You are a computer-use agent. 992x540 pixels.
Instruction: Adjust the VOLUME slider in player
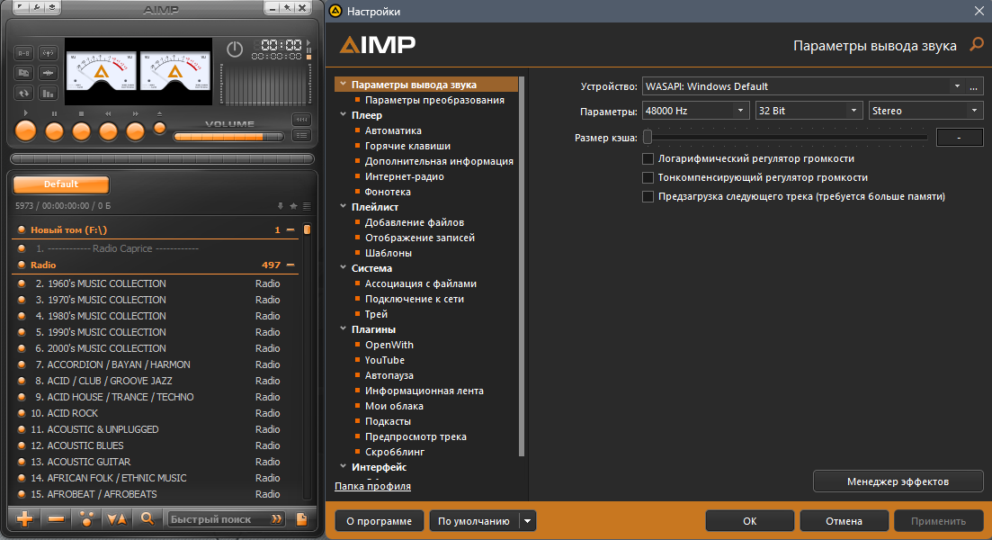click(x=228, y=137)
